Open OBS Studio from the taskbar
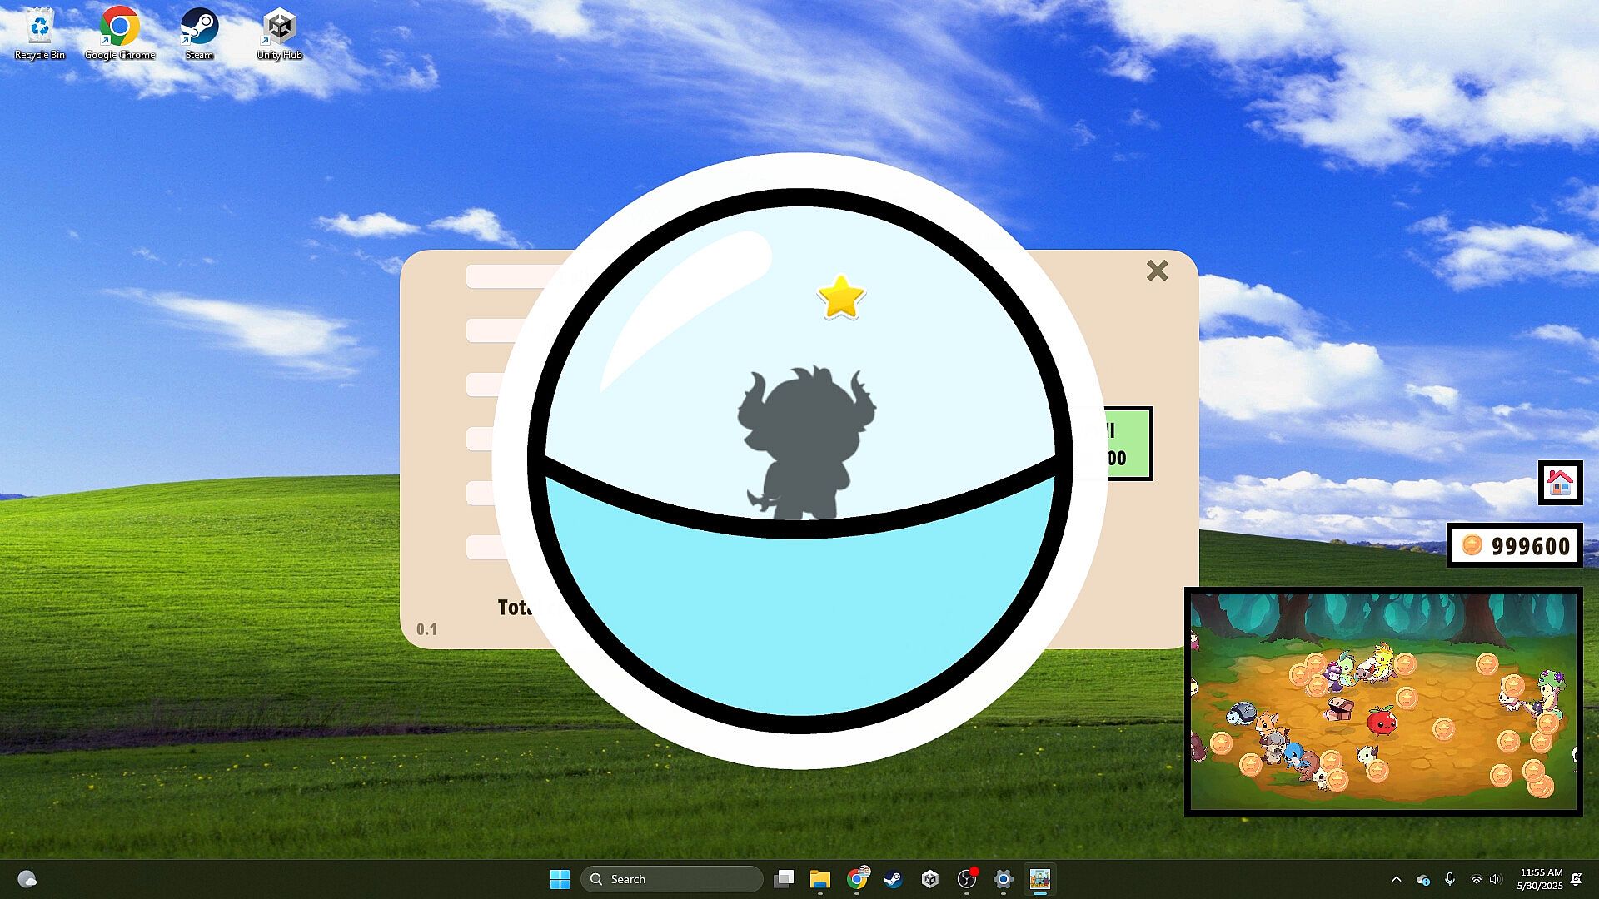Screen dimensions: 1599x899 [967, 879]
